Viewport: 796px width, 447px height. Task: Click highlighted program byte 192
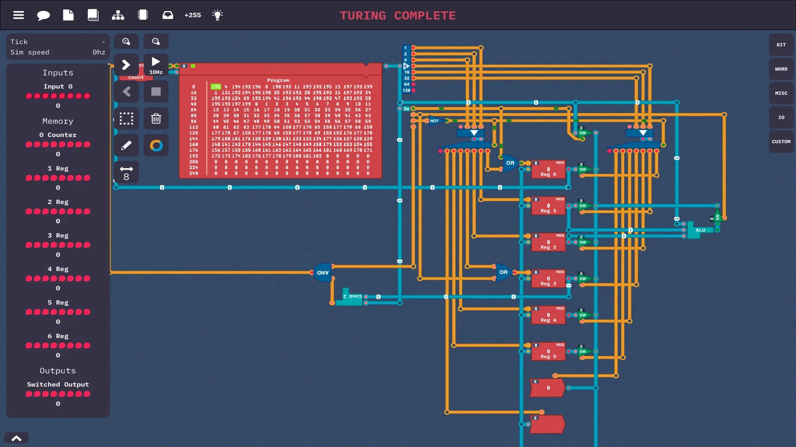[216, 87]
